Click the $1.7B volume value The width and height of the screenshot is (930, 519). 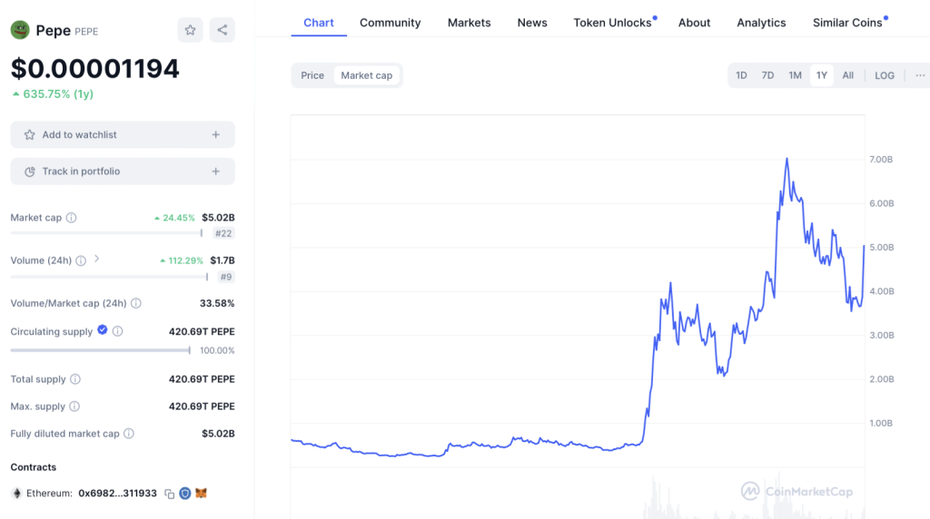(223, 260)
